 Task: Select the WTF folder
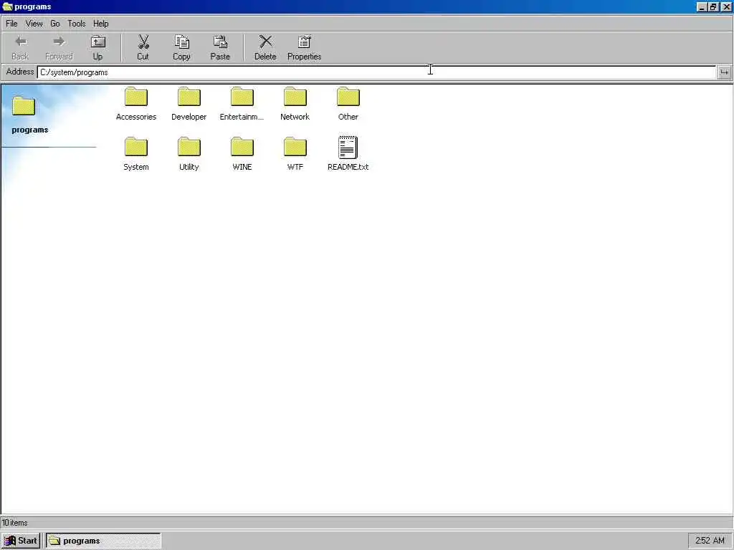pyautogui.click(x=295, y=154)
